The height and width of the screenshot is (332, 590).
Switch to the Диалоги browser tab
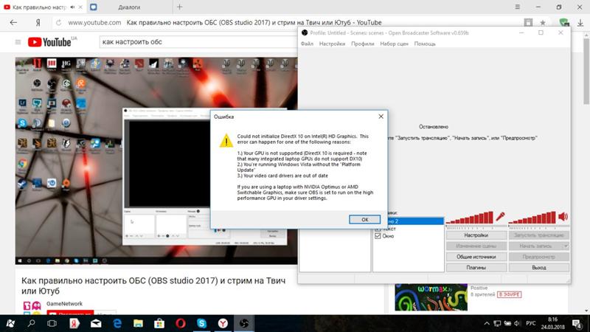(x=129, y=7)
